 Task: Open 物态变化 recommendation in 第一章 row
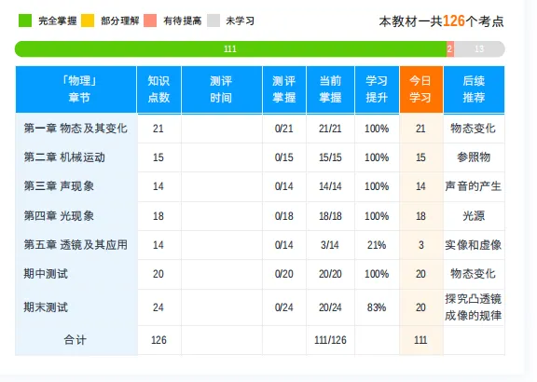point(473,129)
